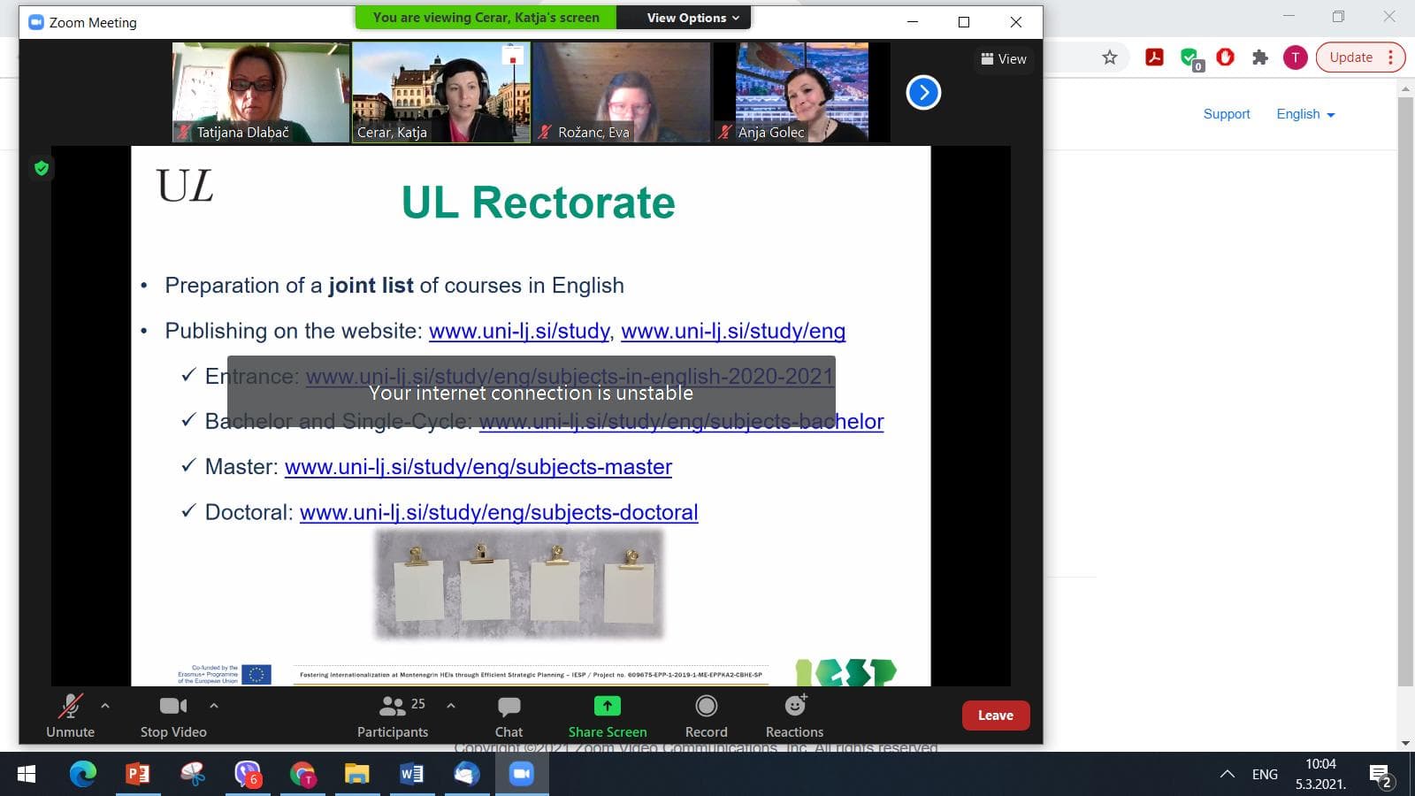1415x796 pixels.
Task: Select Anja Golec video thumbnail
Action: (x=802, y=92)
